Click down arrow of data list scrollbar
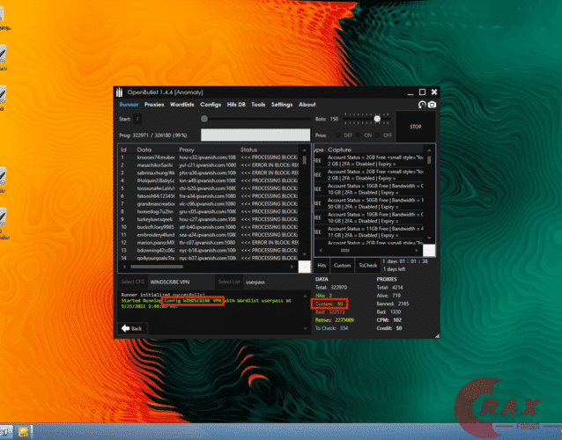This screenshot has height=440, width=562. (304, 254)
